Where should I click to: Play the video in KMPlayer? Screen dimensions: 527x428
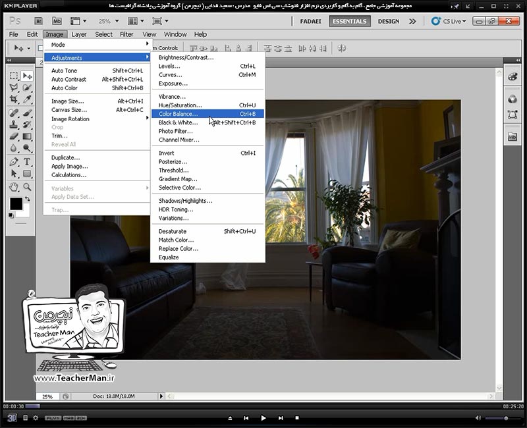(x=263, y=418)
